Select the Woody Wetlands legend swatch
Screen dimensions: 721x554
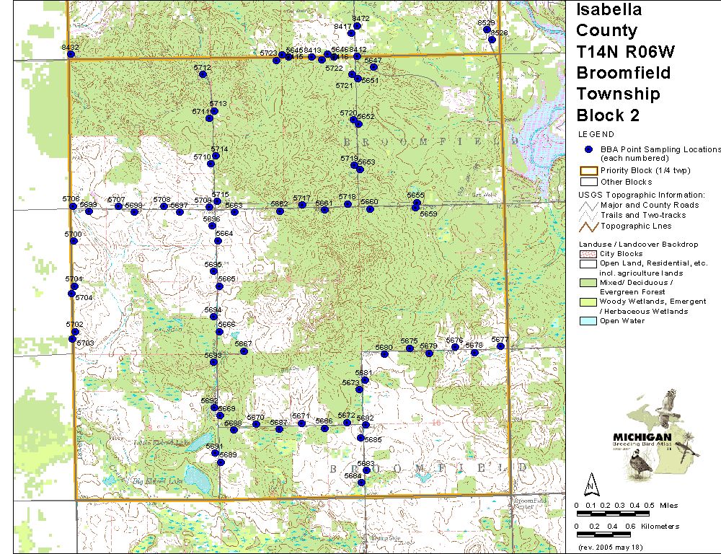[588, 302]
